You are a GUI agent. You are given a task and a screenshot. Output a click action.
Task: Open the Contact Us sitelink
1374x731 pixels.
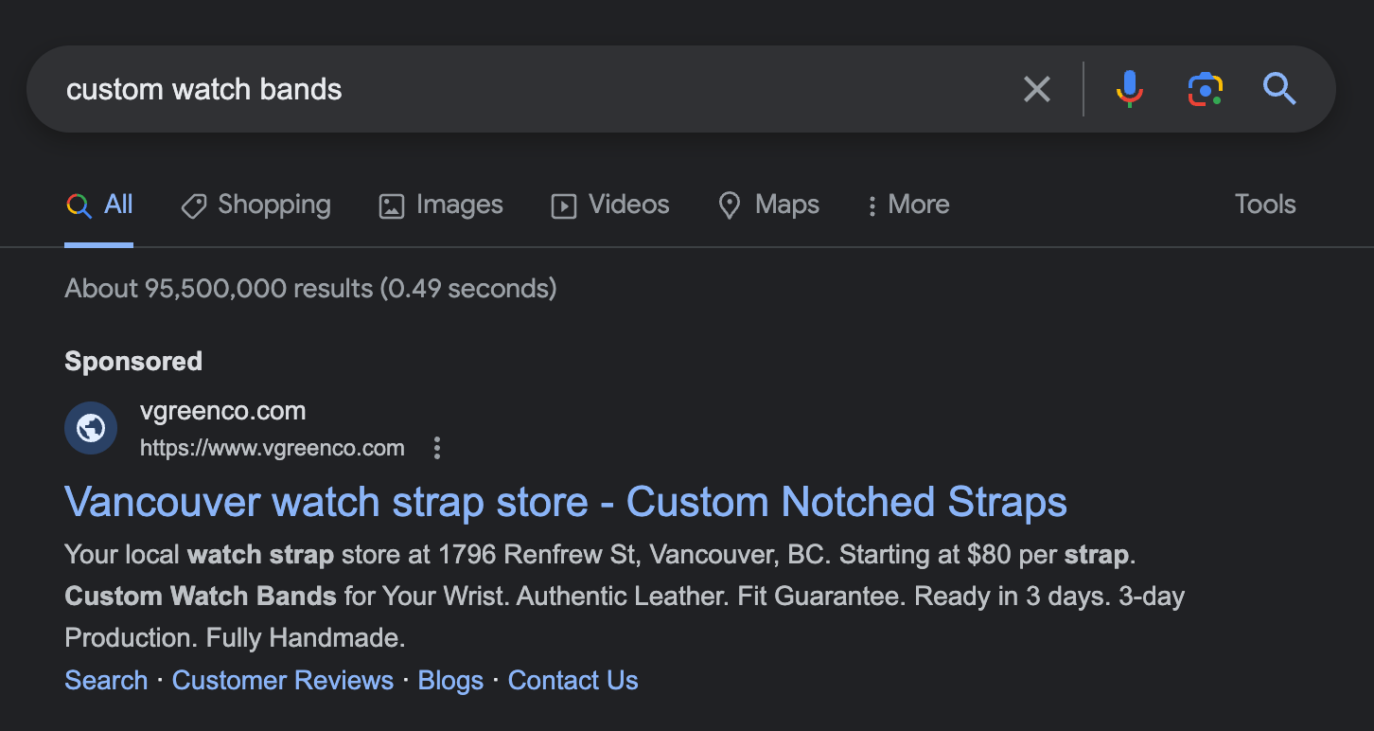[x=572, y=680]
